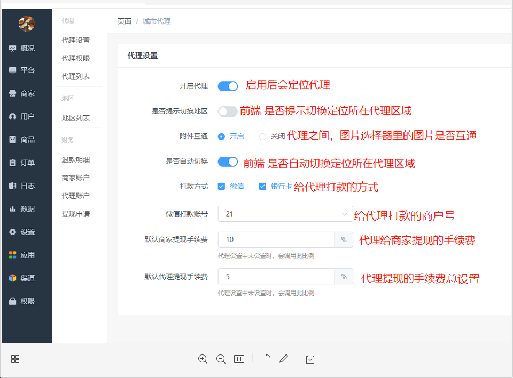This screenshot has width=513, height=378.
Task: Click the 代理设置 panel heading text
Action: click(142, 56)
